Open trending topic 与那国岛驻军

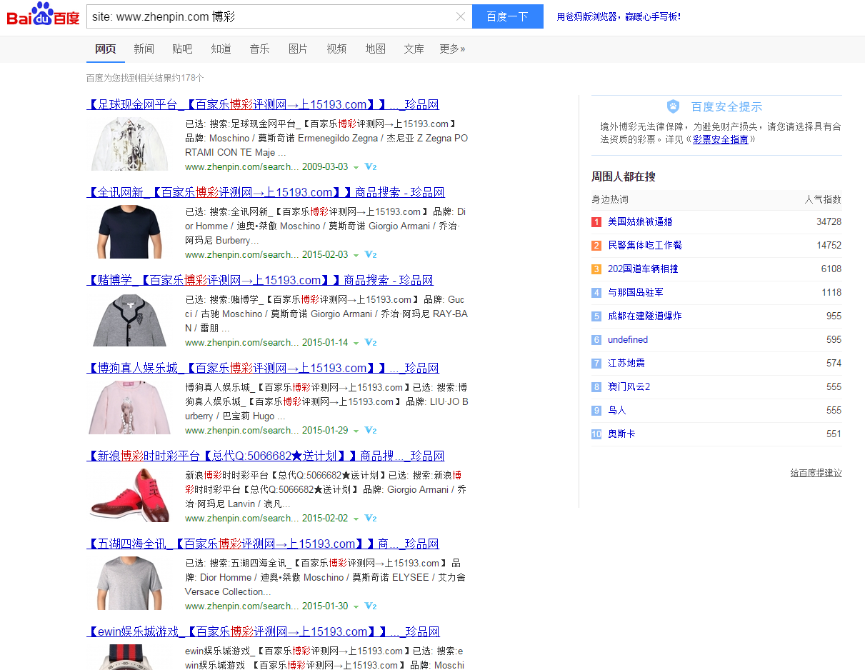coord(636,292)
